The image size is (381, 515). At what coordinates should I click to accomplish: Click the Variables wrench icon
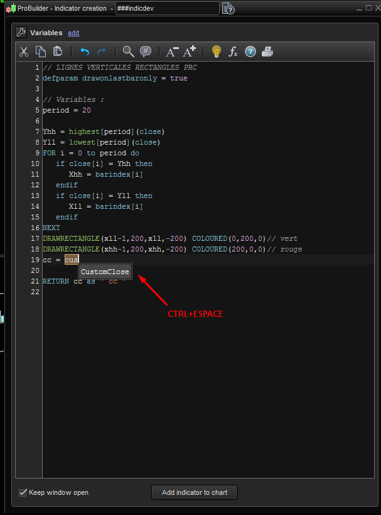coord(21,33)
